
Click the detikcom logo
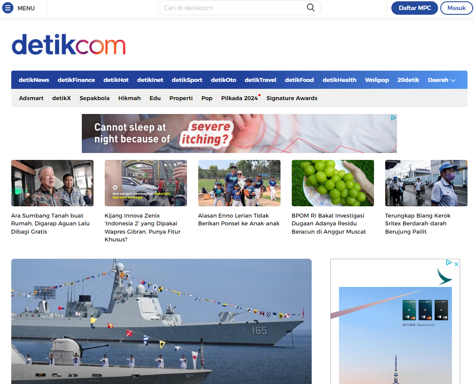pos(68,45)
